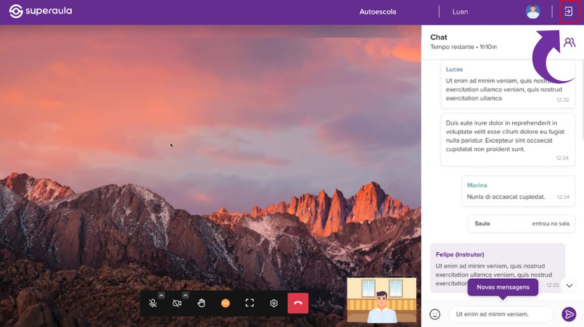Click the instructor video thumbnail
584x327 pixels.
pos(381,300)
